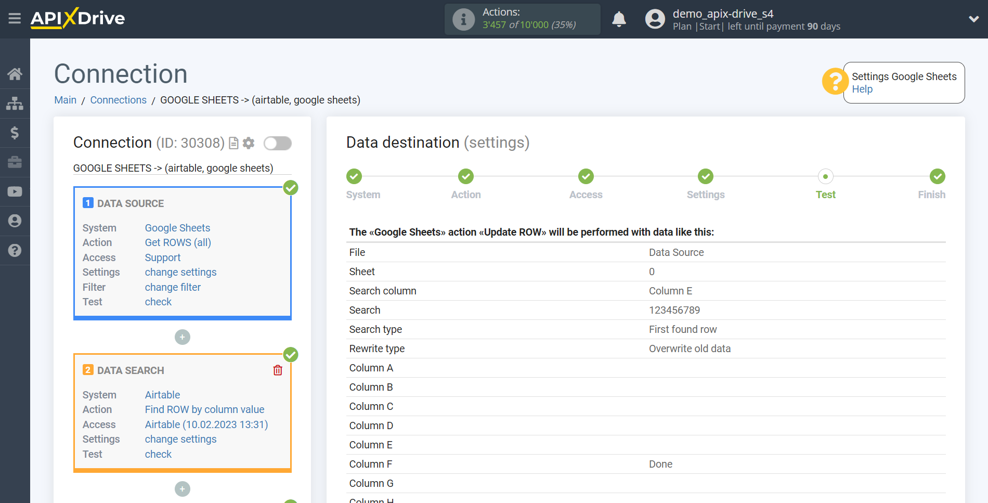The width and height of the screenshot is (988, 503).
Task: Open connection notes document icon
Action: pyautogui.click(x=234, y=143)
